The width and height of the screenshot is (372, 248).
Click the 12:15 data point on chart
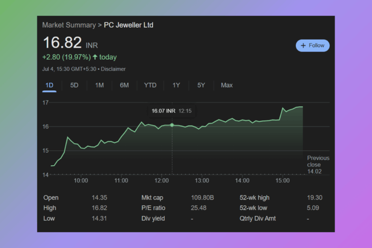click(x=172, y=125)
